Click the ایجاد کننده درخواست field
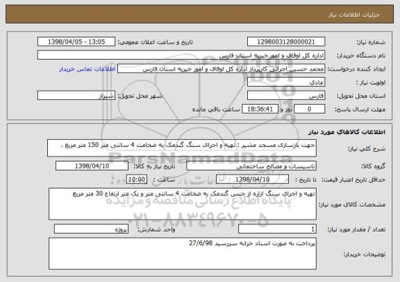The height and width of the screenshot is (282, 400). tap(221, 69)
